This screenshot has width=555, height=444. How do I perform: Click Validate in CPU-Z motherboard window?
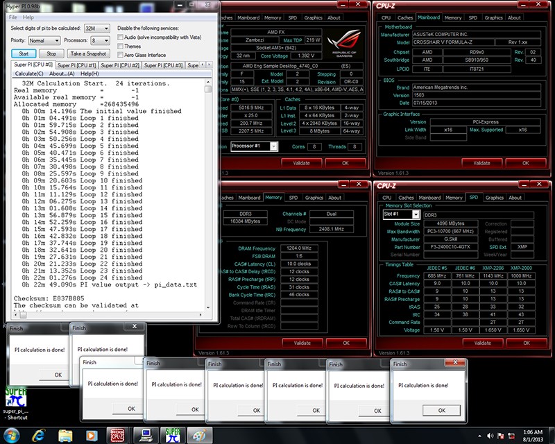[x=481, y=163]
